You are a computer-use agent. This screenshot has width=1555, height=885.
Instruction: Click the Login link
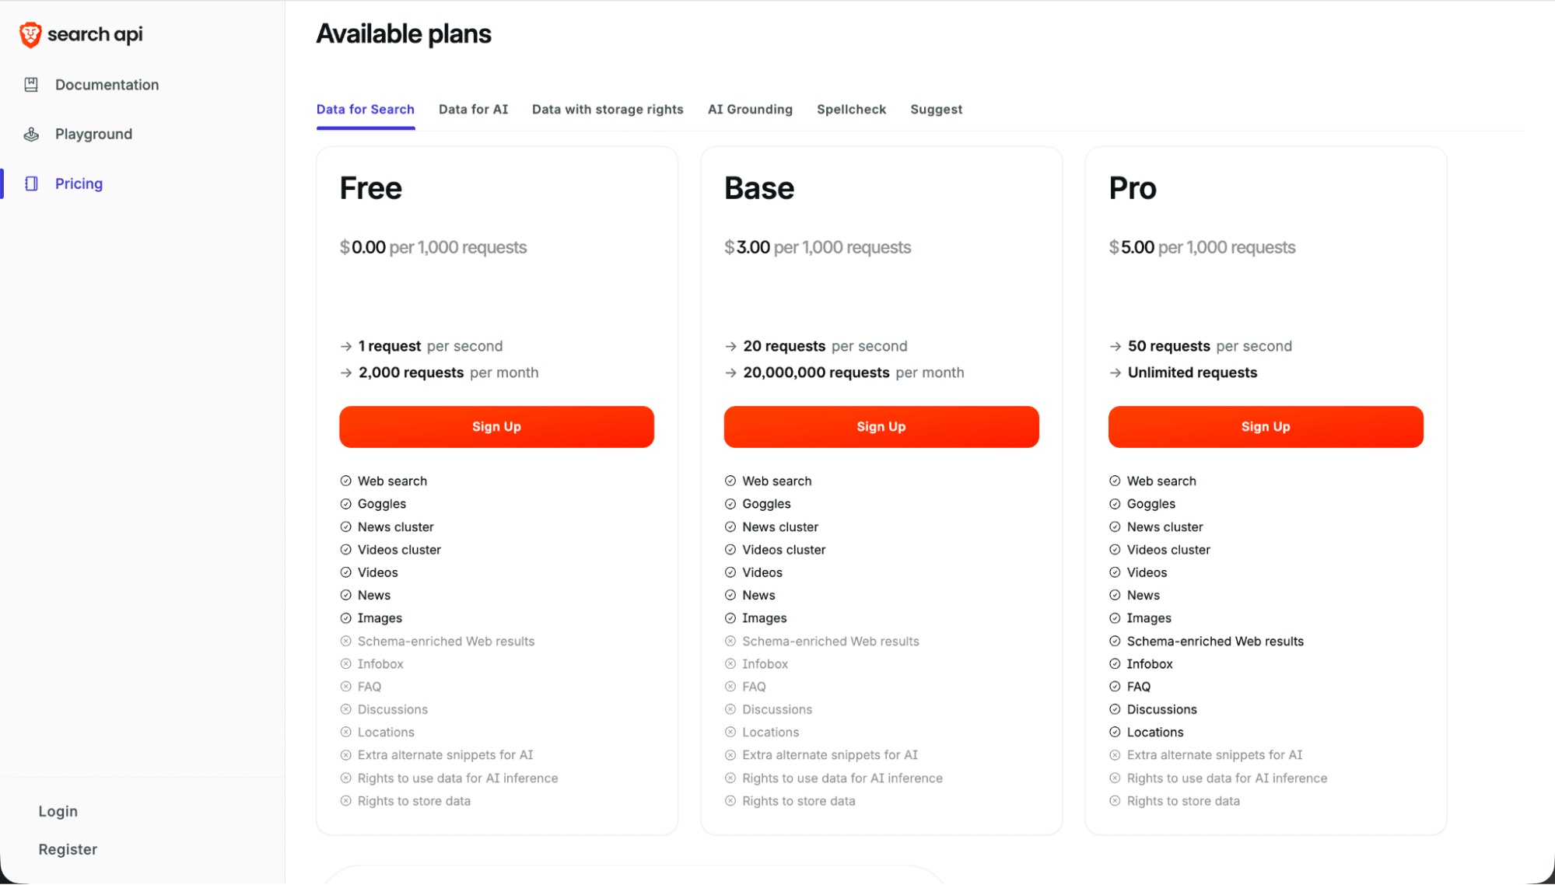pyautogui.click(x=58, y=811)
